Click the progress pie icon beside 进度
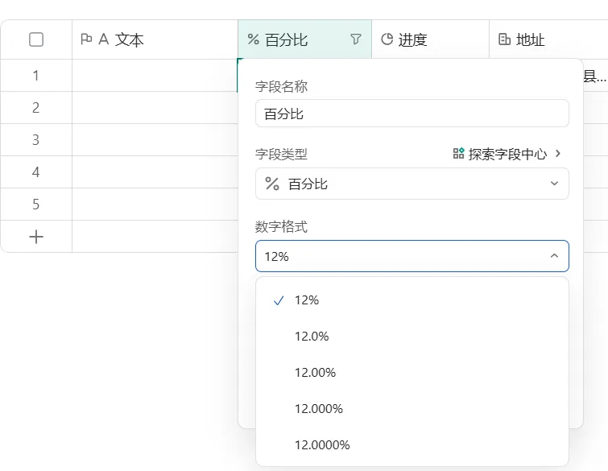 point(387,39)
